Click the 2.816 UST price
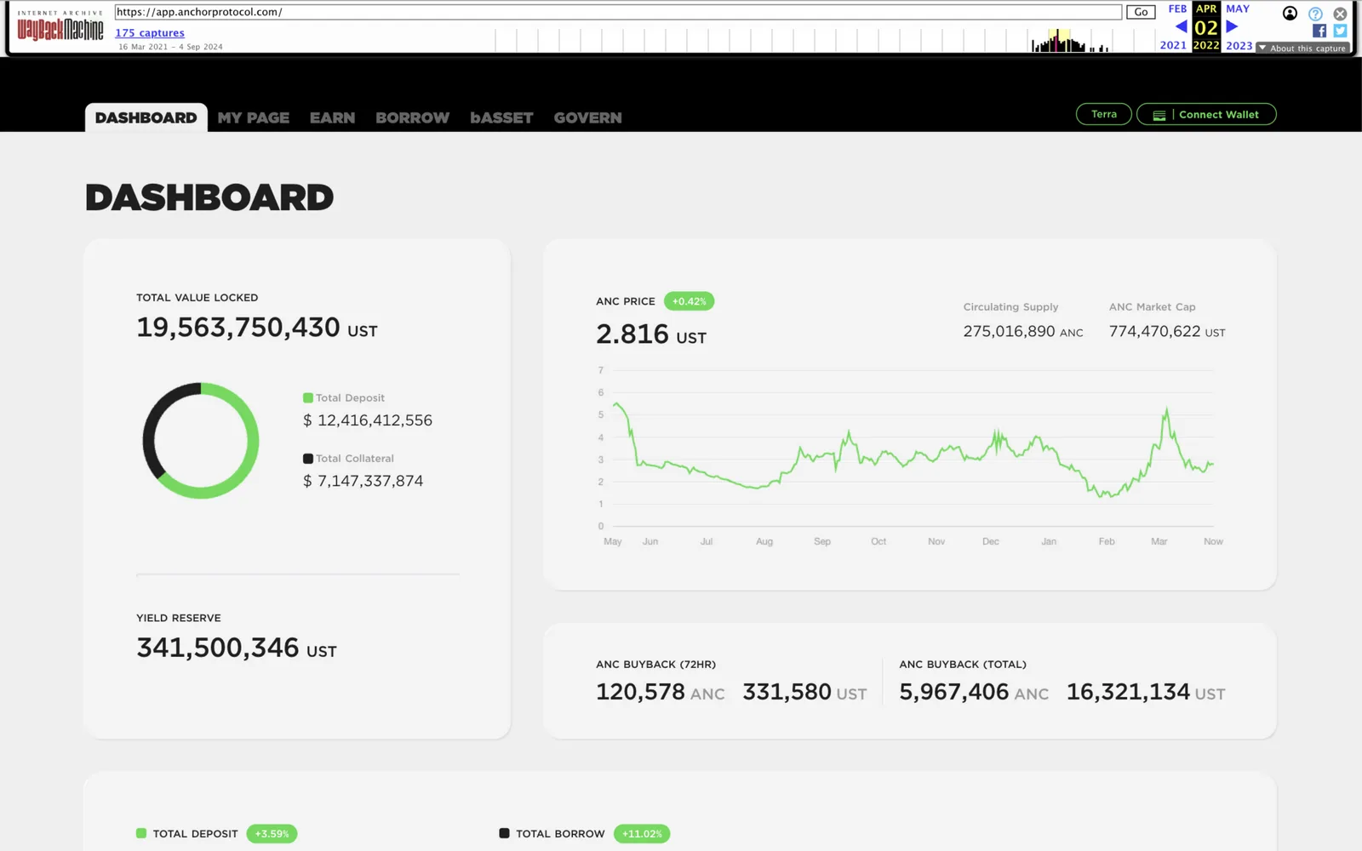Screen dimensions: 1362x851 [x=651, y=334]
